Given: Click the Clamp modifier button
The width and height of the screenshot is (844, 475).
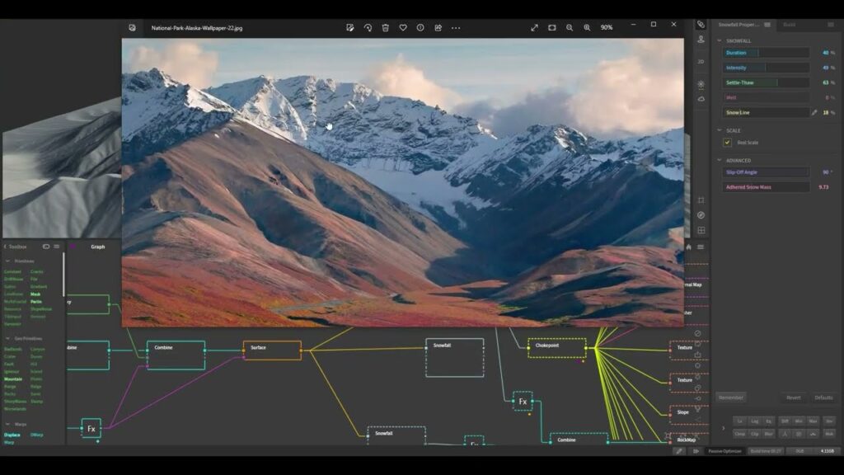Looking at the screenshot, I should 740,434.
